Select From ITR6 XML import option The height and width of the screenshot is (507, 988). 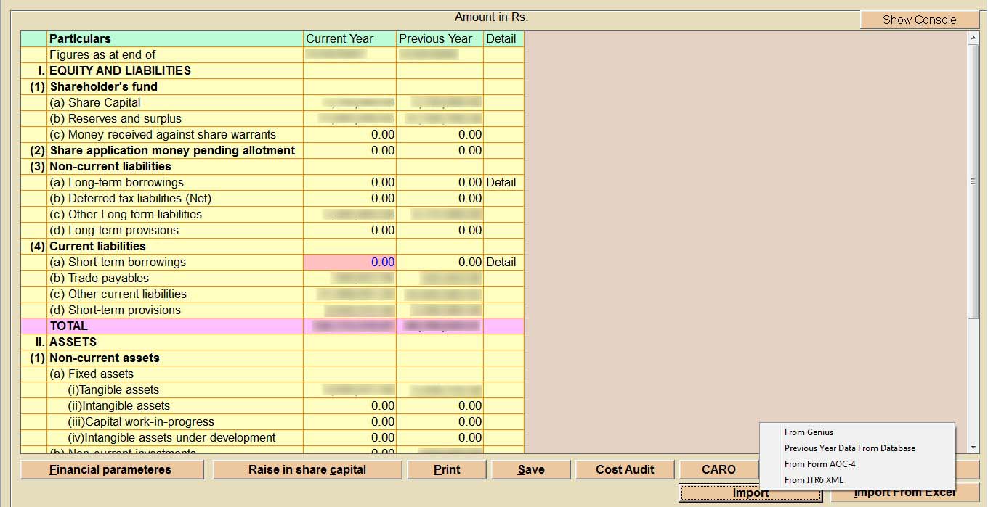[x=814, y=480]
